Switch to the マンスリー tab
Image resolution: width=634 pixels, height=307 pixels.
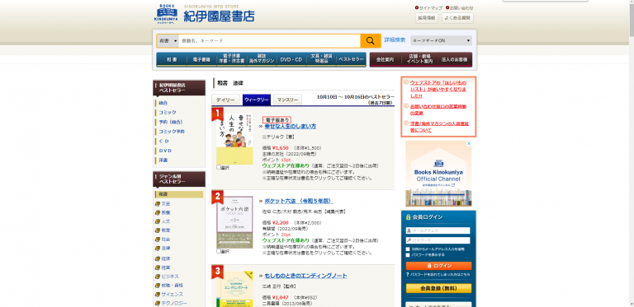click(287, 100)
